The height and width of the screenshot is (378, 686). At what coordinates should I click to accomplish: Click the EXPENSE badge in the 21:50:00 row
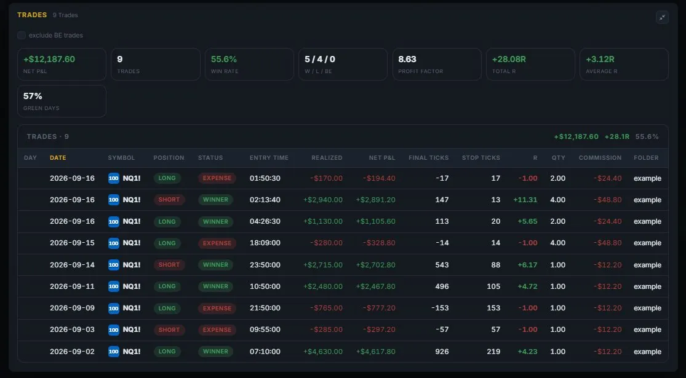click(x=217, y=308)
